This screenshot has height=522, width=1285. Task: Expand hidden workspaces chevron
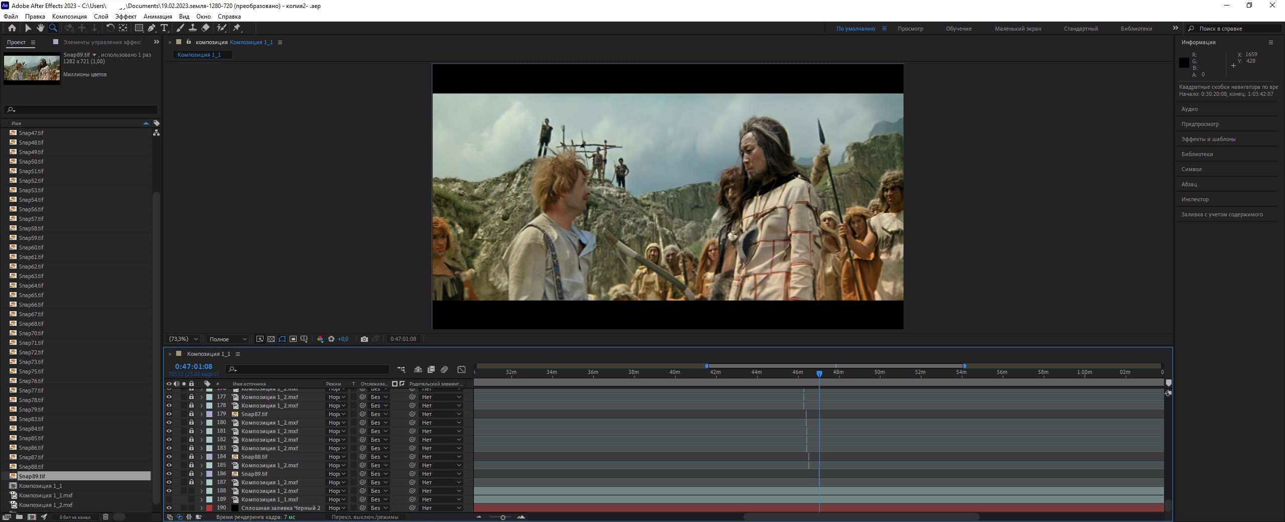(x=1175, y=28)
